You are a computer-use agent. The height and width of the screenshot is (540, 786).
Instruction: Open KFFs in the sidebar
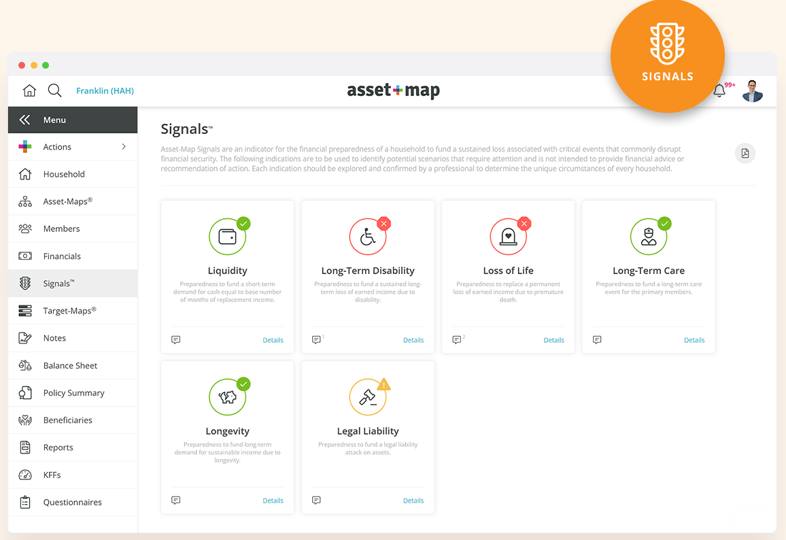point(73,475)
